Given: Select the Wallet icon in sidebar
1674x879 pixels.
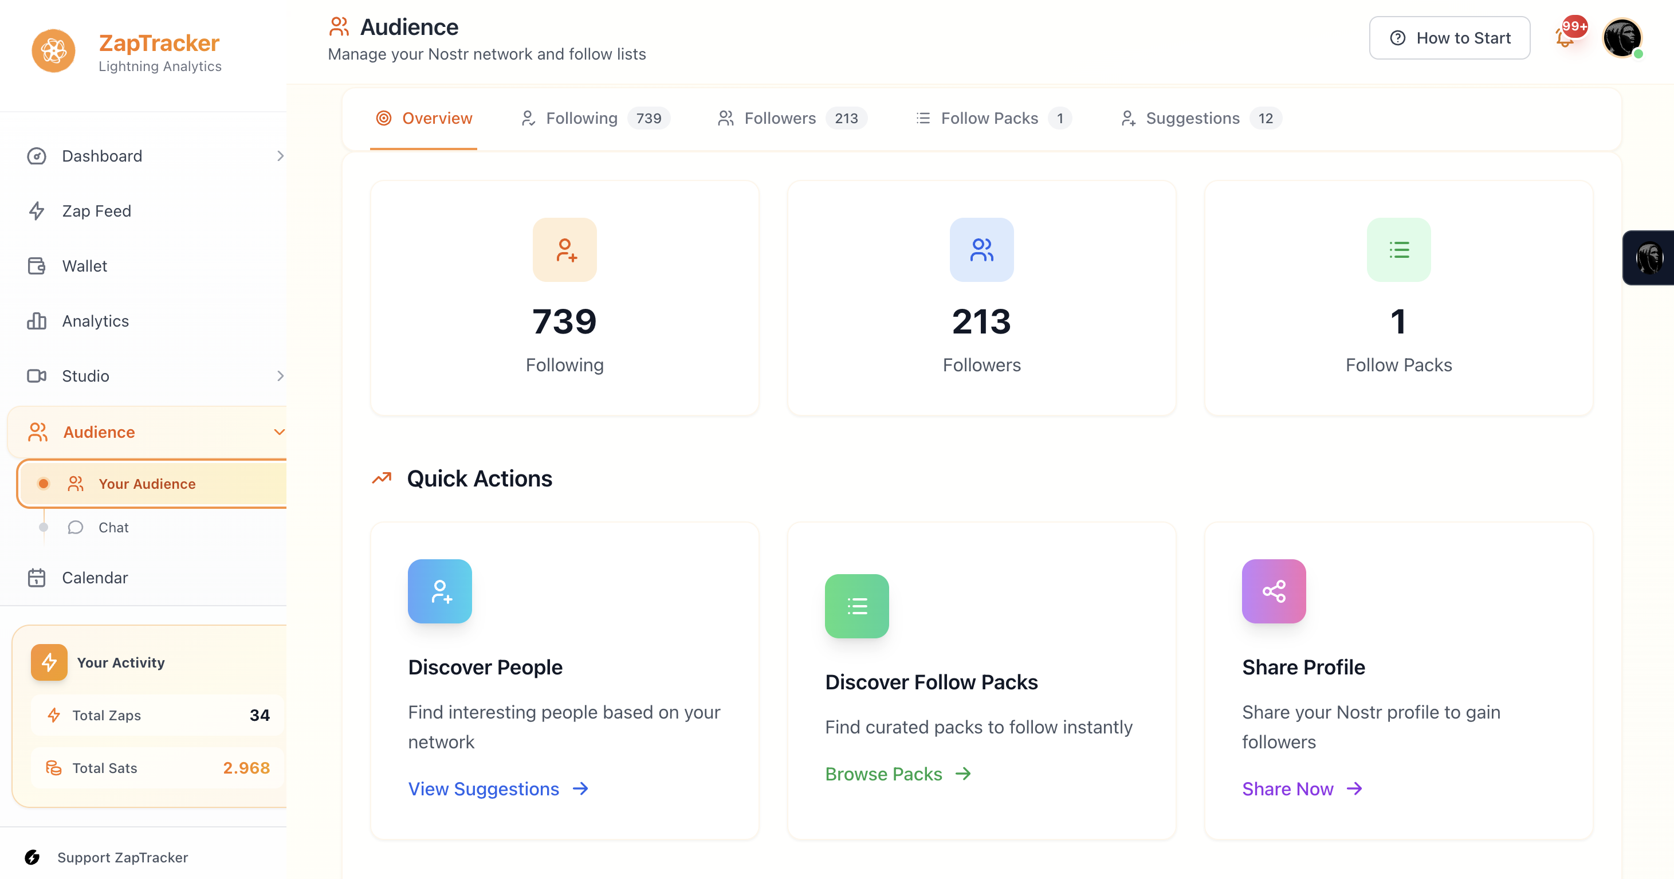Looking at the screenshot, I should point(37,266).
